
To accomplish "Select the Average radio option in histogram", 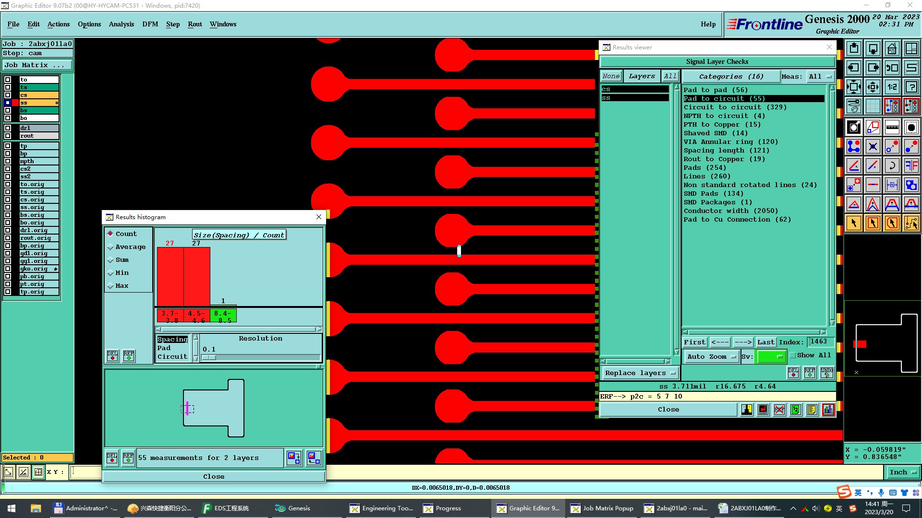I will coord(110,247).
